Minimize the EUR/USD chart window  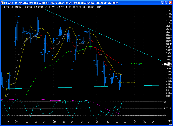pyautogui.click(x=163, y=3)
